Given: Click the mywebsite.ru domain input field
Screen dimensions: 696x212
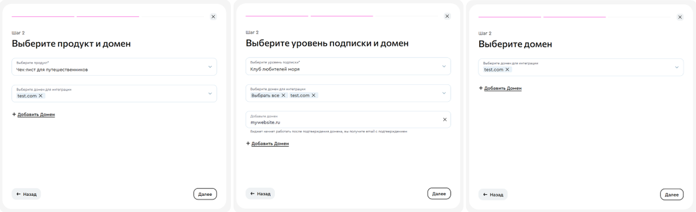Looking at the screenshot, I should click(348, 120).
